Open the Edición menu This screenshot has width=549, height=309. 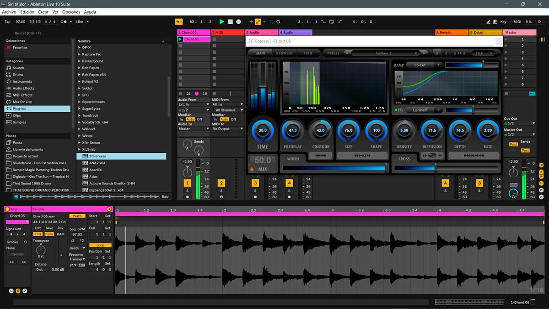point(27,12)
